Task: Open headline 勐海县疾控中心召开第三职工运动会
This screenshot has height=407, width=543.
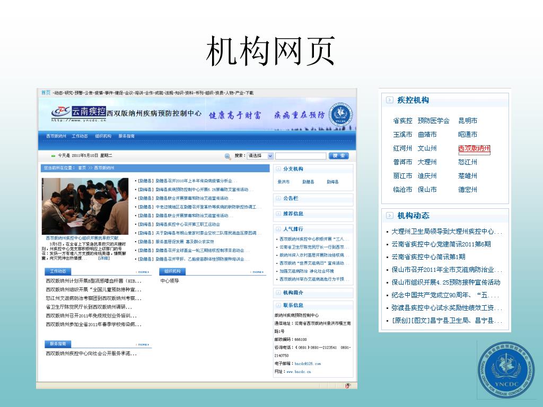Action: [x=187, y=224]
